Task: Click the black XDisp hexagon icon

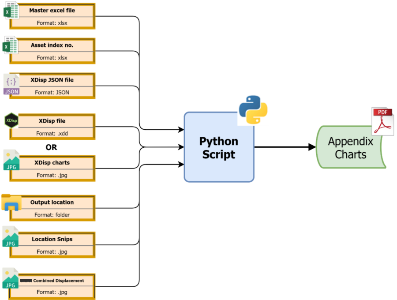Action: click(11, 120)
